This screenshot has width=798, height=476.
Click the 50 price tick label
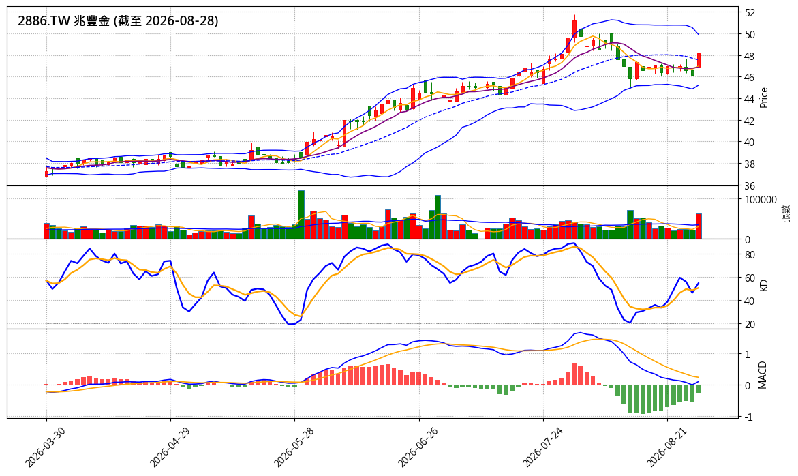click(750, 35)
